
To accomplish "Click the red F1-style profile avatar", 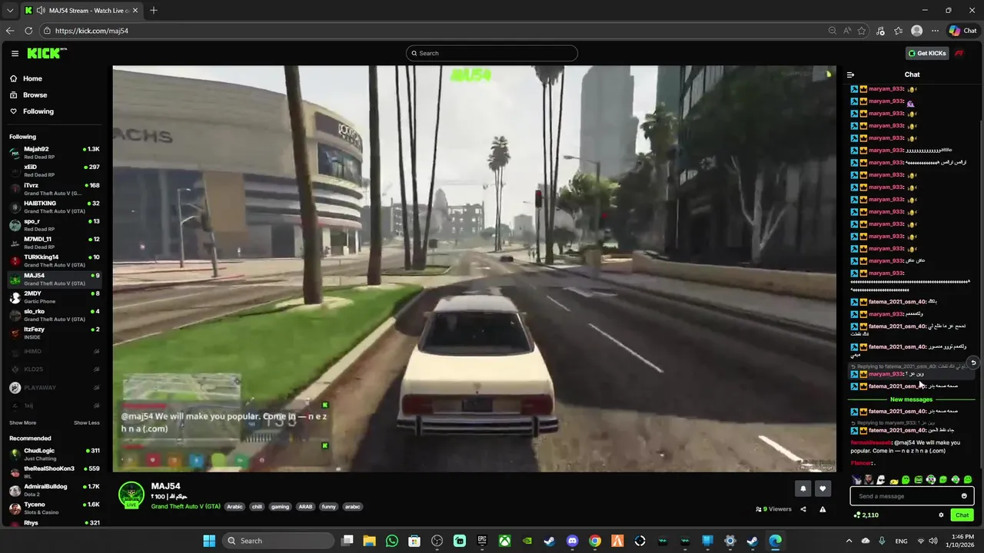I will coord(959,53).
